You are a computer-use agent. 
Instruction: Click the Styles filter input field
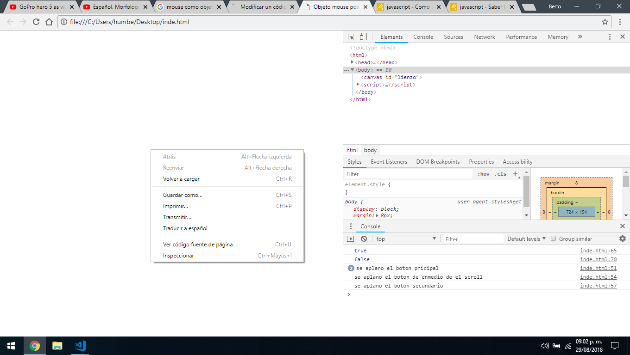click(409, 174)
